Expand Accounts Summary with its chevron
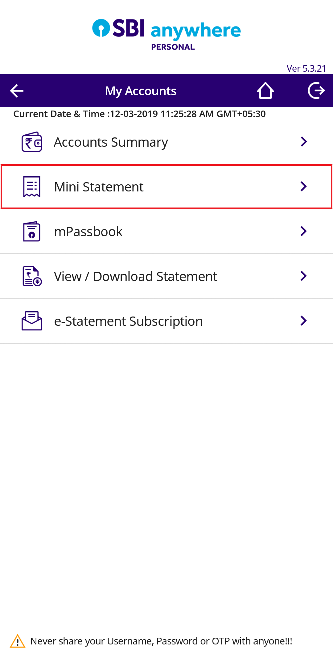This screenshot has height=667, width=333. click(304, 142)
